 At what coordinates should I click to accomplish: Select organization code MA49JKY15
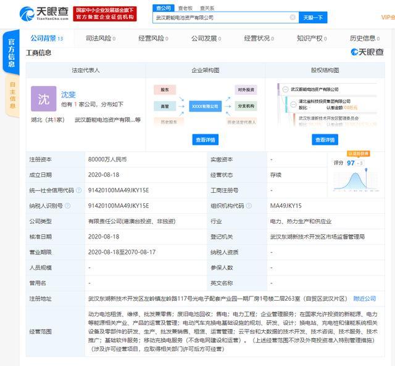coord(286,206)
